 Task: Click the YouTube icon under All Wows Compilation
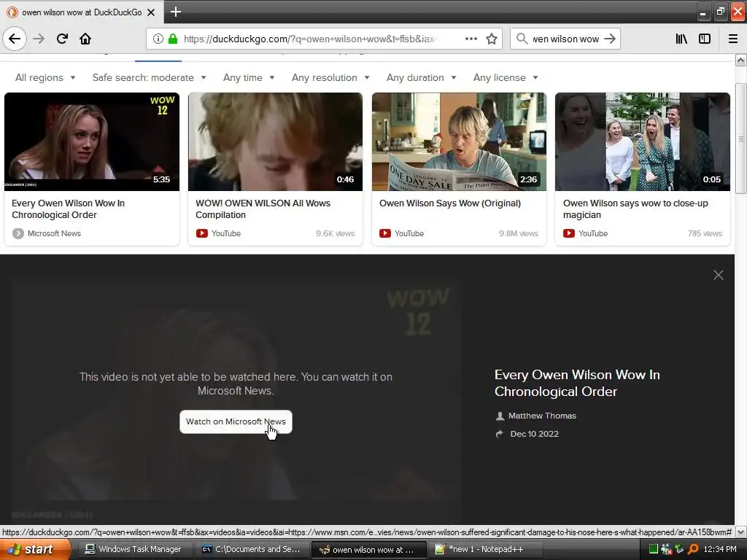[202, 233]
